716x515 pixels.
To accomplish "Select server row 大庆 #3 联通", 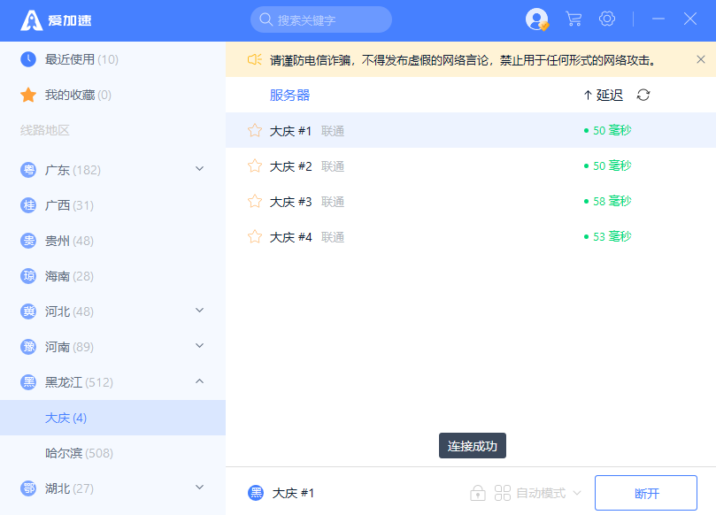I will click(x=471, y=202).
